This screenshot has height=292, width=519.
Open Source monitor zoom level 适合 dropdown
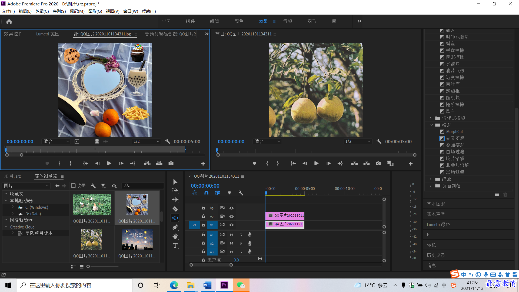(x=56, y=141)
